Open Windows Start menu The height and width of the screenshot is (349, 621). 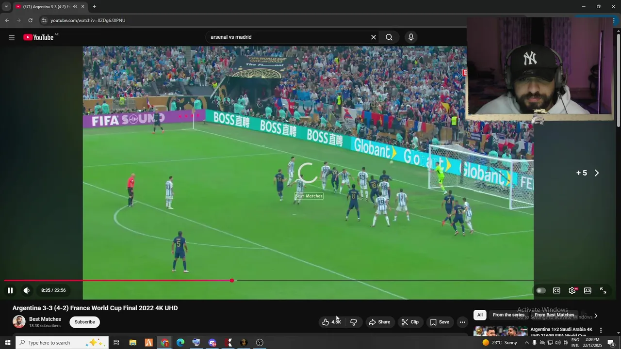coord(7,343)
